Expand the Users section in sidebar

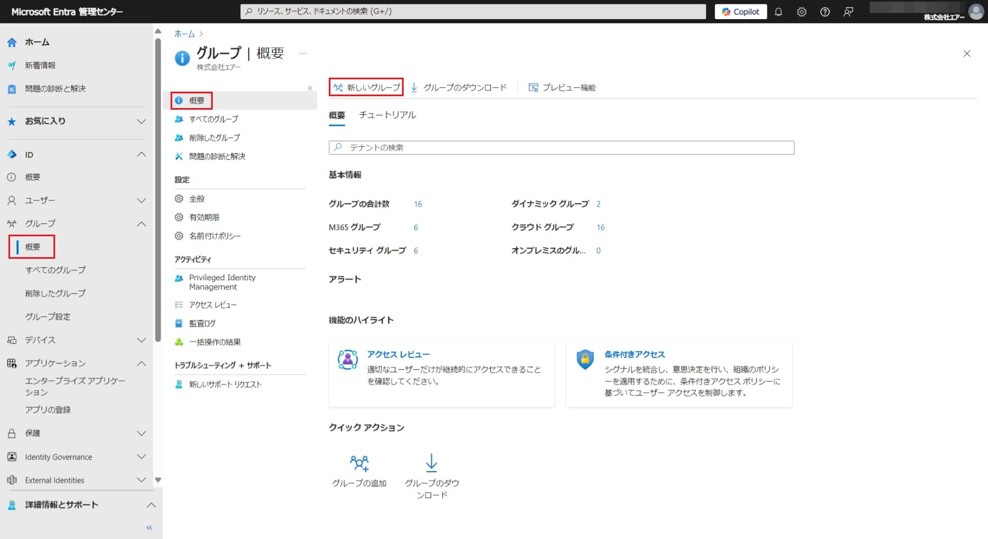pyautogui.click(x=141, y=200)
